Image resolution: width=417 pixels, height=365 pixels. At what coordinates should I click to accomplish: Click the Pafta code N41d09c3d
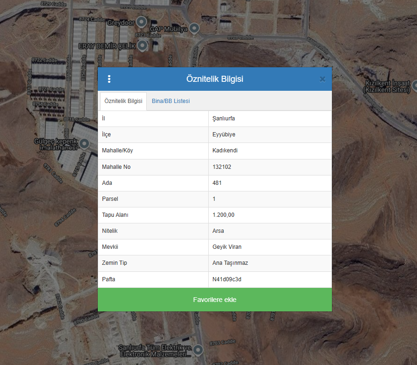227,279
